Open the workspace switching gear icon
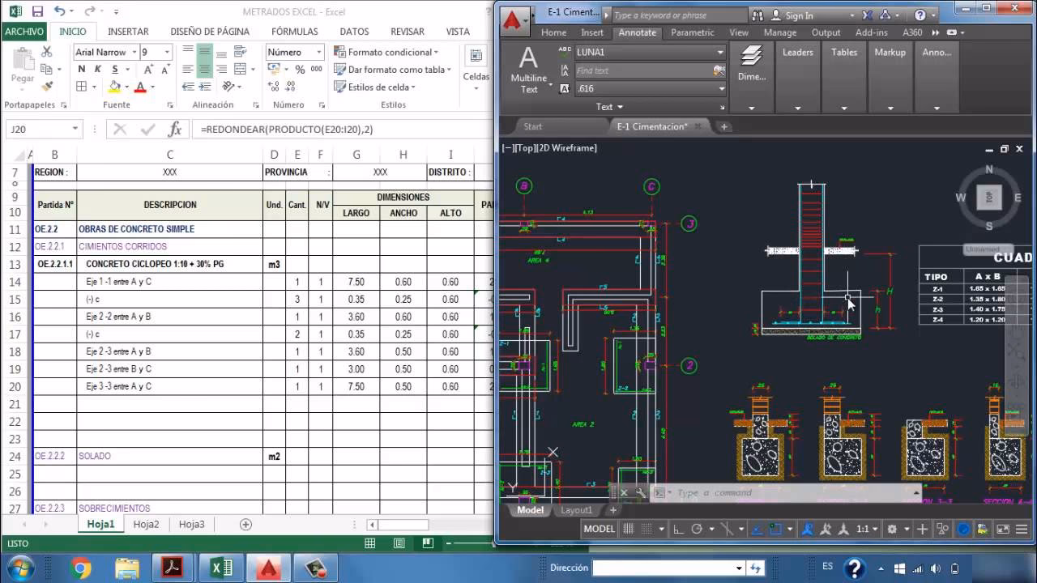This screenshot has height=583, width=1037. click(892, 530)
